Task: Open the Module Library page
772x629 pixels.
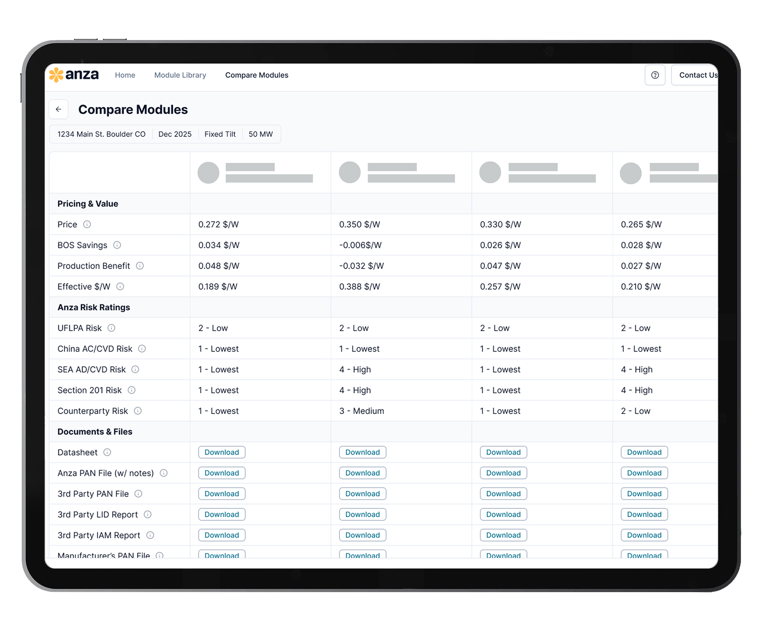Action: [180, 75]
